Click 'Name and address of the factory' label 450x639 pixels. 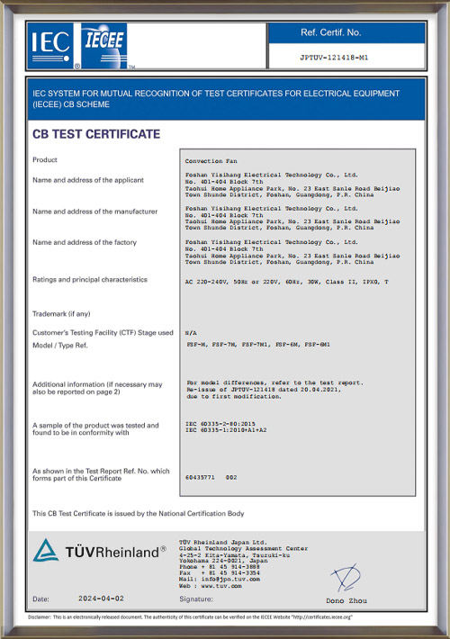click(x=85, y=242)
